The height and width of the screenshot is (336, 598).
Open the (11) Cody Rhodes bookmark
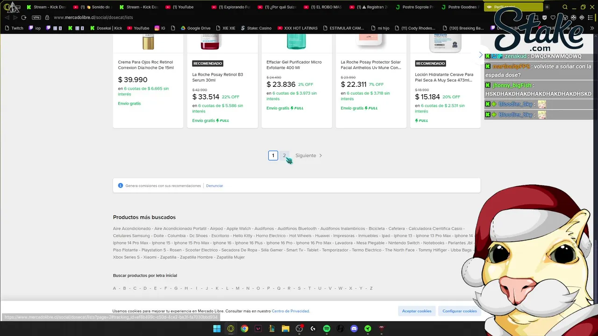414,28
